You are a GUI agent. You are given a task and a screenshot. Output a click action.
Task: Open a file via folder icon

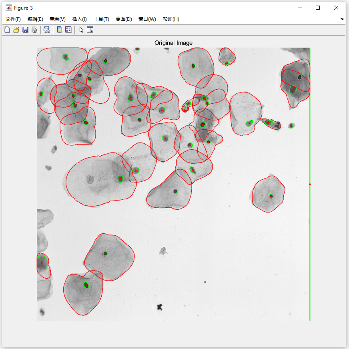[x=16, y=30]
